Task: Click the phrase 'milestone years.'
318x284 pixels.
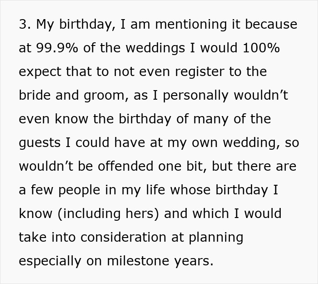Action: [160, 261]
